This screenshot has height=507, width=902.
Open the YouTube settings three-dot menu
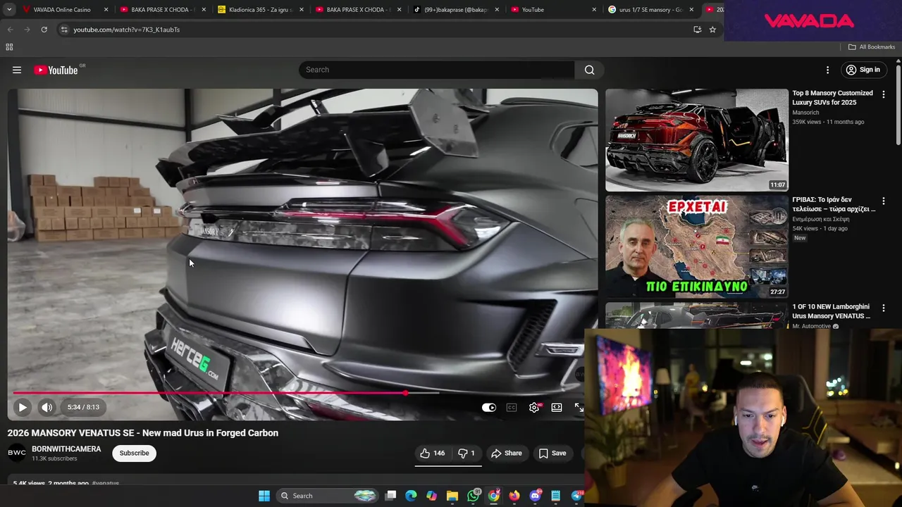pos(827,70)
